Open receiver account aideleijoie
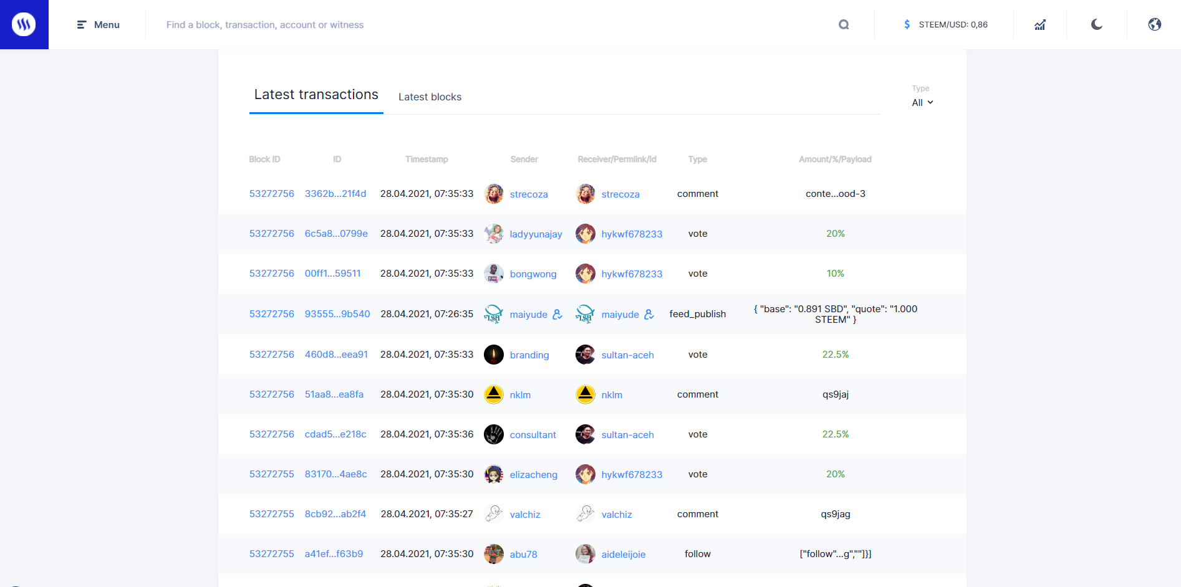 624,555
